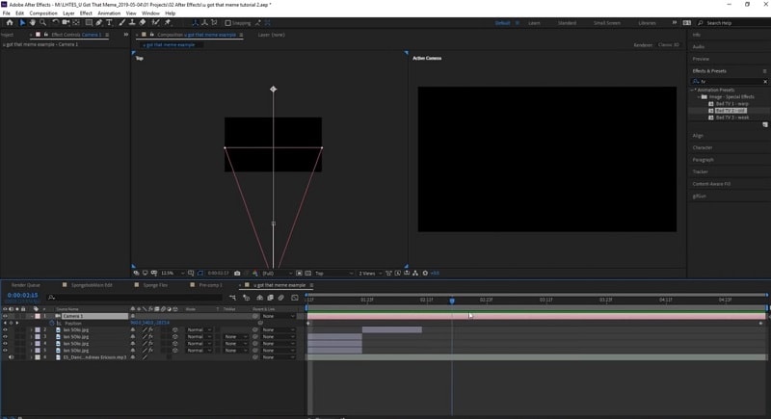Hide layer 2 using its eye icon
The image size is (771, 419).
pos(5,329)
